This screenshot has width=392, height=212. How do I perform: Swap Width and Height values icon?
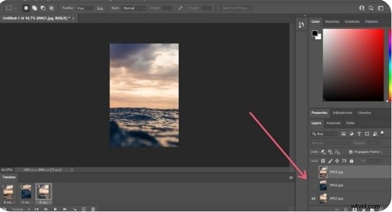[x=180, y=8]
